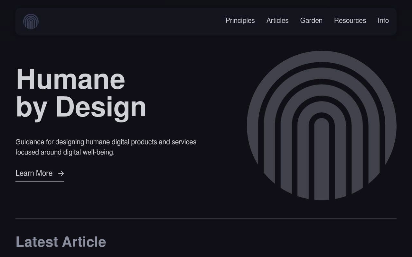Select Garden from the top navigation
The height and width of the screenshot is (257, 412).
click(x=311, y=20)
